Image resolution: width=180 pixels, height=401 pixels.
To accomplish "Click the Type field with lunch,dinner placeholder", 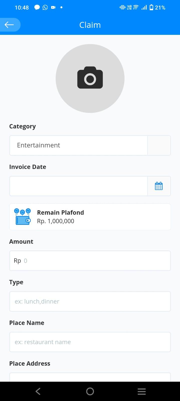I will [x=90, y=301].
